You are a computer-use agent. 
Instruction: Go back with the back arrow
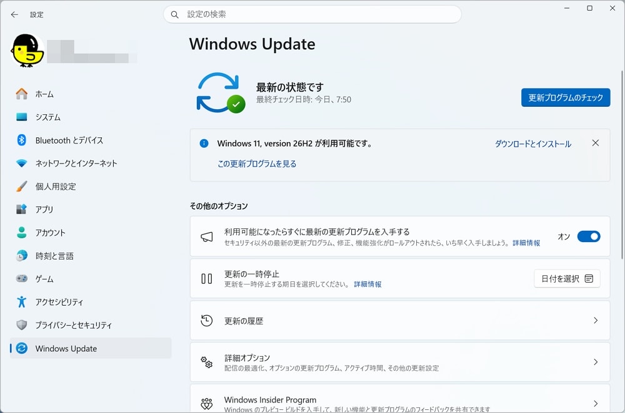pyautogui.click(x=15, y=14)
